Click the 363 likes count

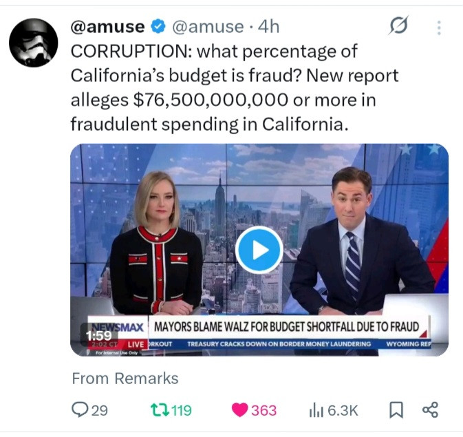[x=264, y=410]
